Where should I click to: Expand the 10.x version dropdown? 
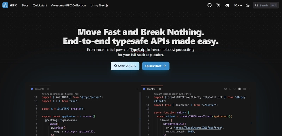pyautogui.click(x=238, y=5)
